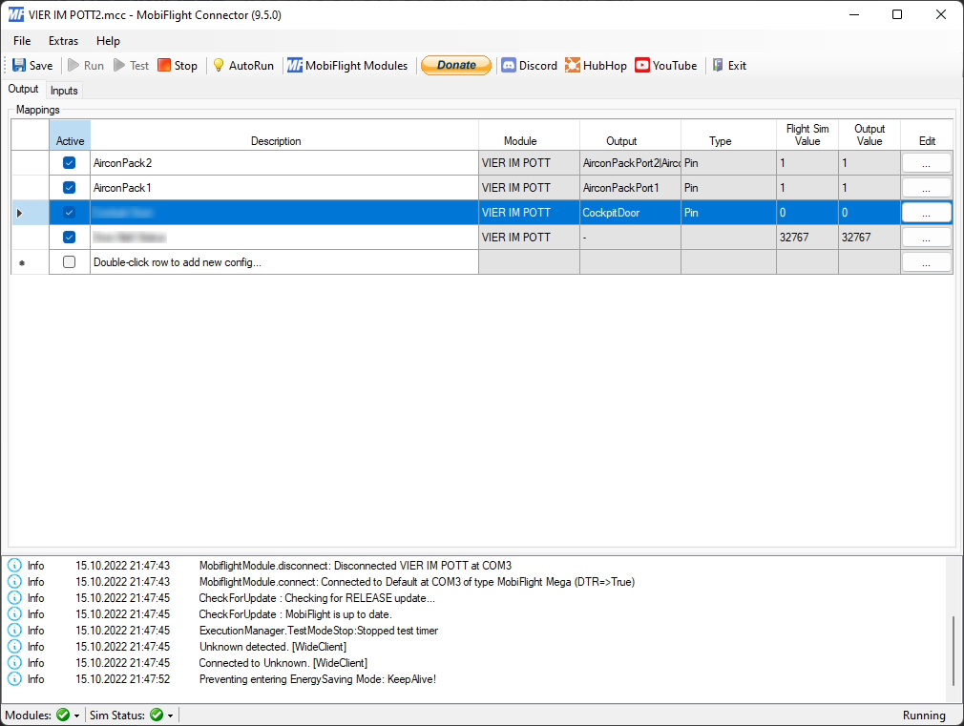Open MobiFlight Modules dialog

(347, 65)
